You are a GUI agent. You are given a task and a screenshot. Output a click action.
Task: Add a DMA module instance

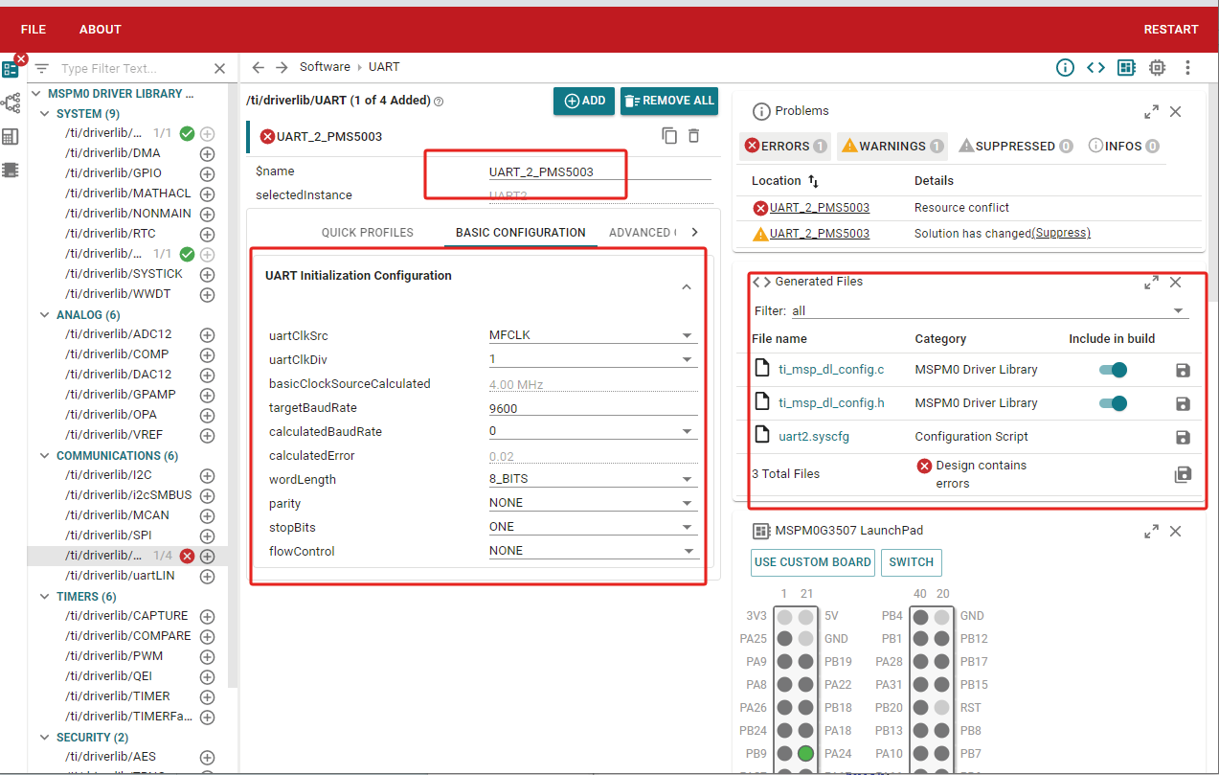(207, 154)
